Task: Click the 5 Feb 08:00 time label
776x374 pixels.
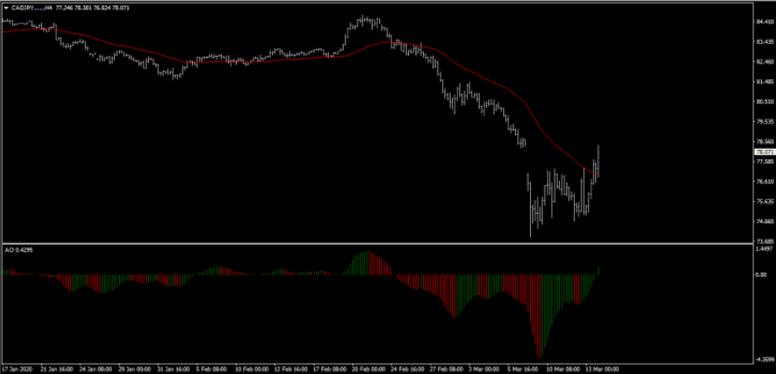Action: pyautogui.click(x=213, y=367)
